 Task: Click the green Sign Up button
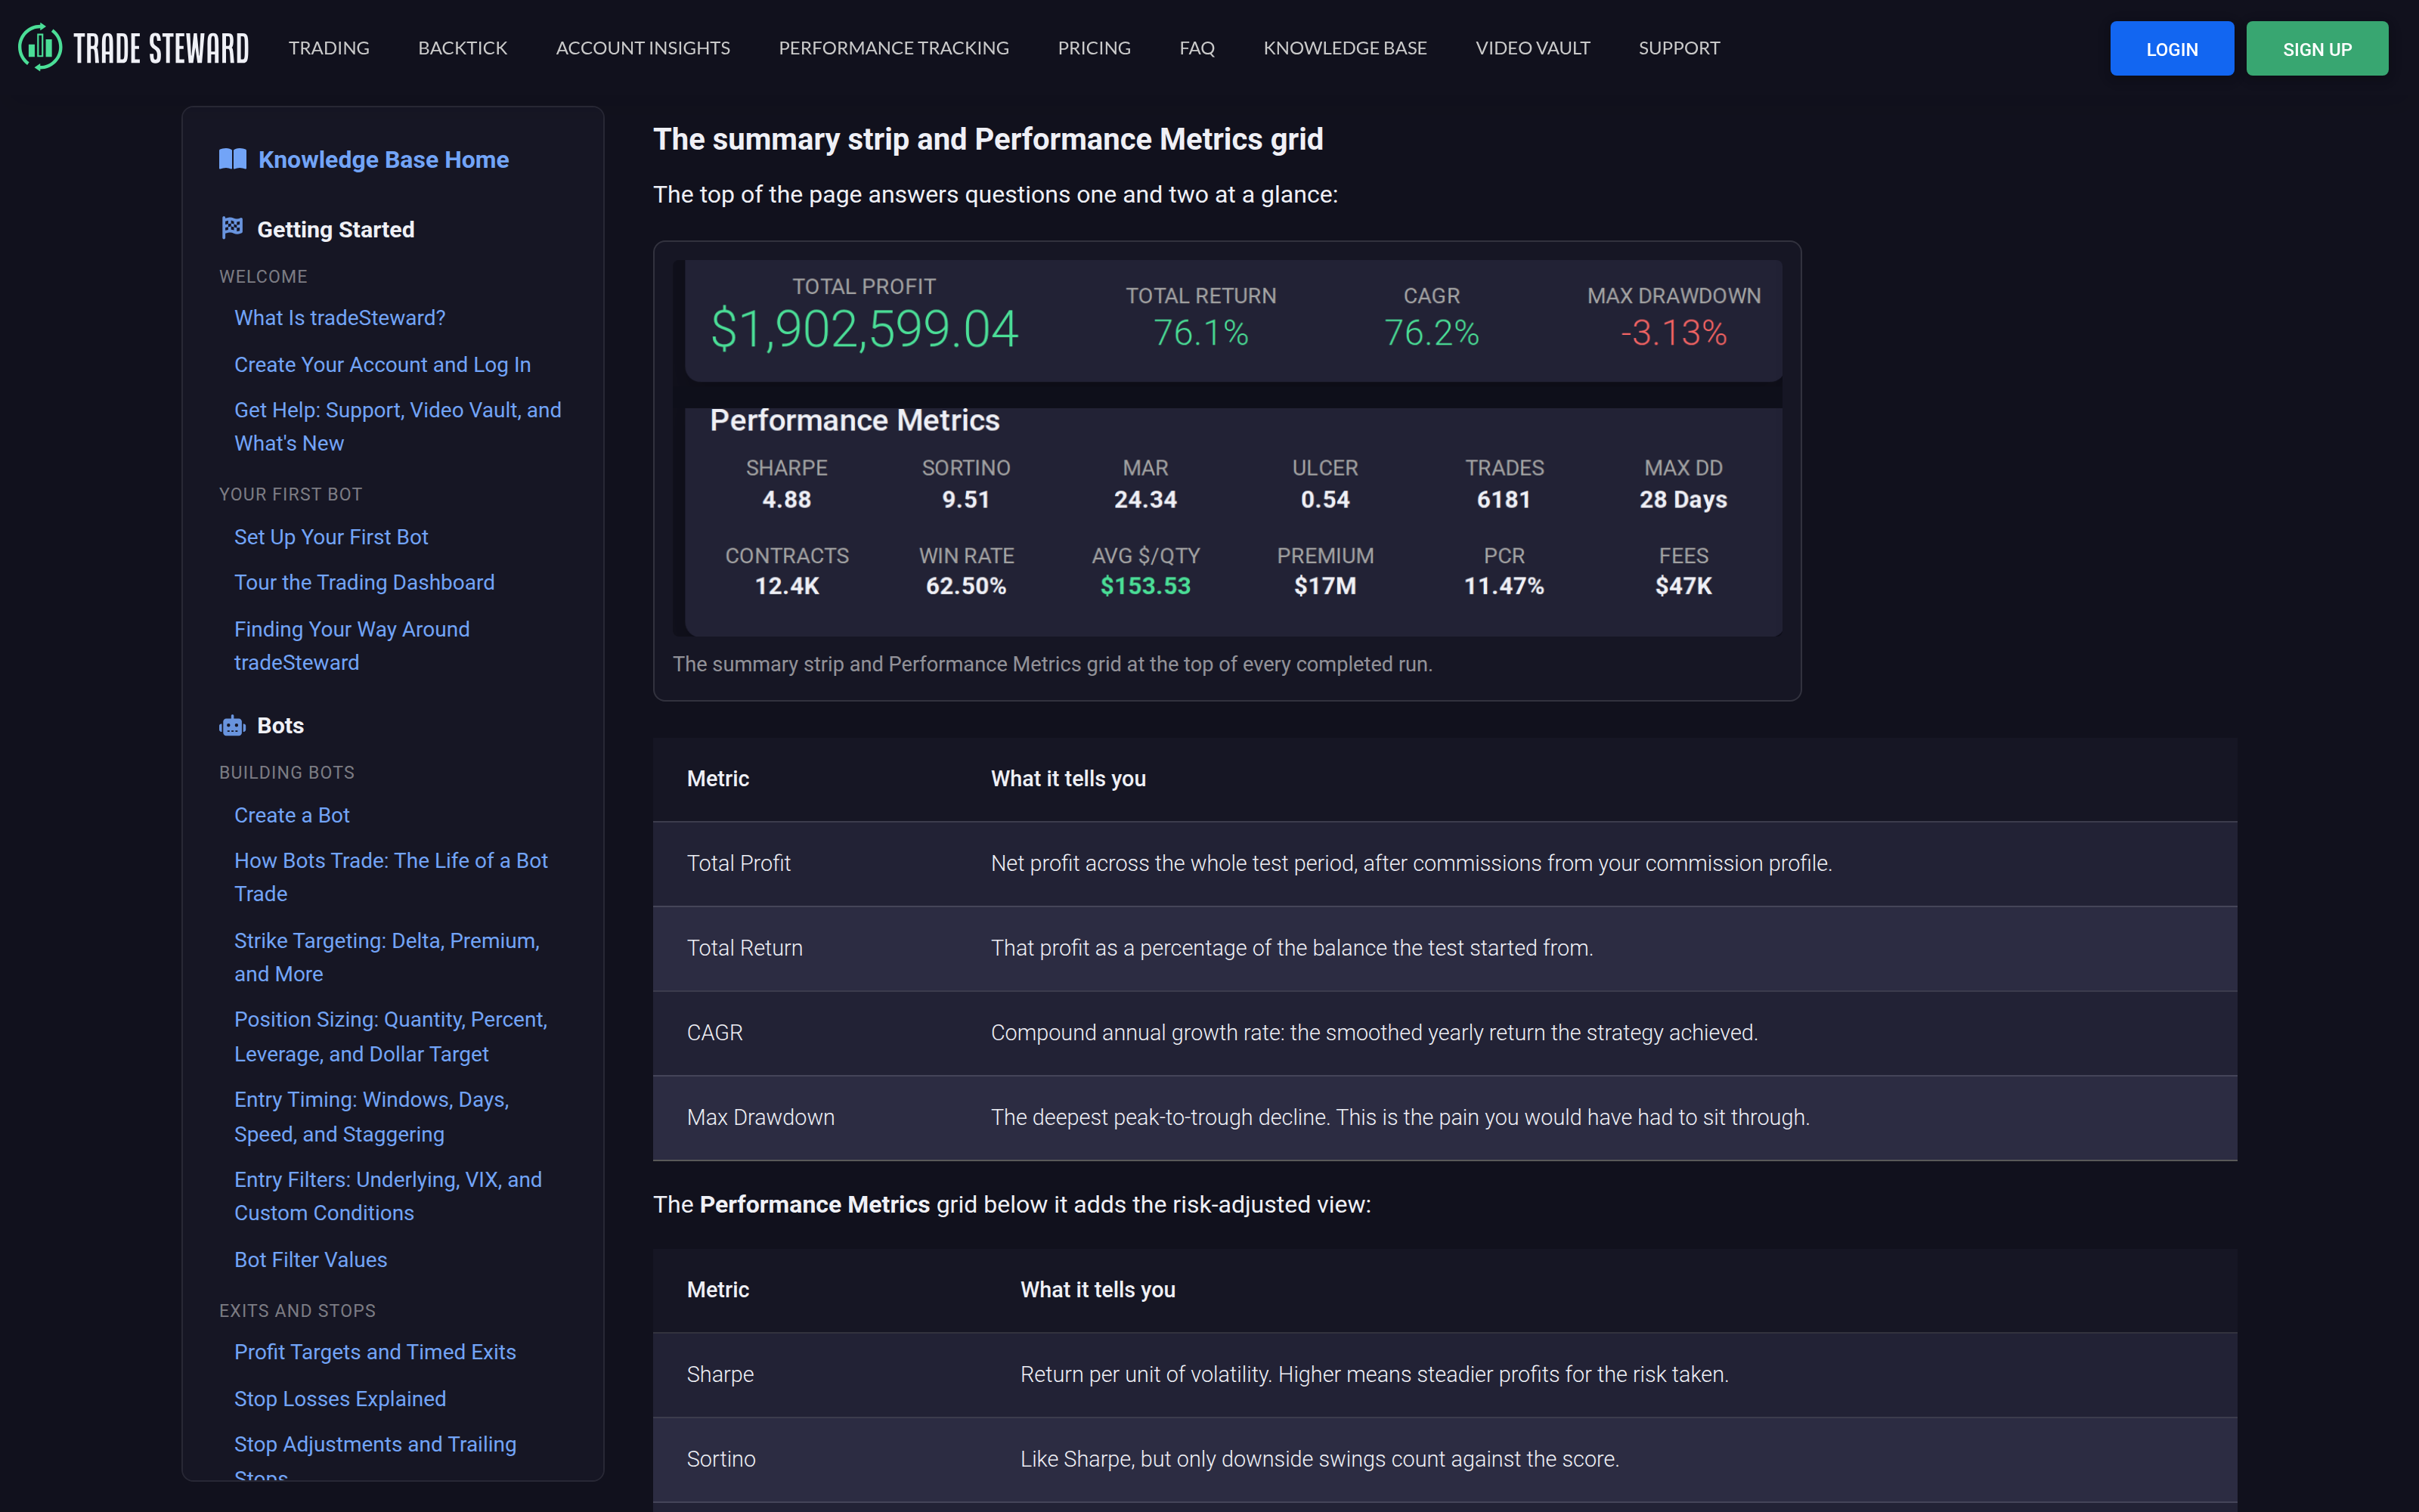(x=2317, y=48)
